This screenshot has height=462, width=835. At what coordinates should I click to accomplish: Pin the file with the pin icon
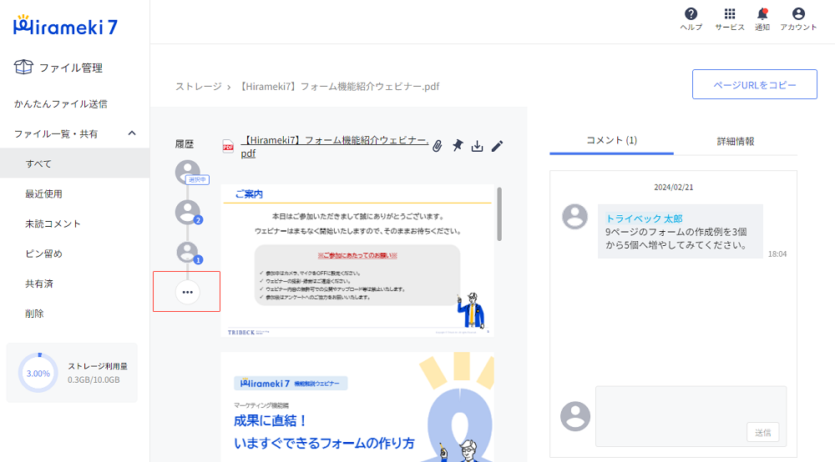(458, 146)
